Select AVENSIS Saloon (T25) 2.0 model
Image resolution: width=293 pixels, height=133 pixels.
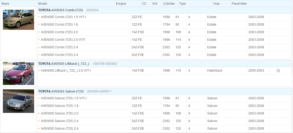(x=60, y=113)
